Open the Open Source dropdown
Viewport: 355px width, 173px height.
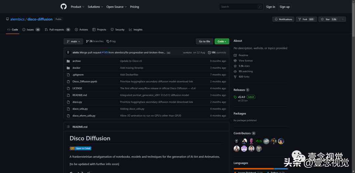117,7
